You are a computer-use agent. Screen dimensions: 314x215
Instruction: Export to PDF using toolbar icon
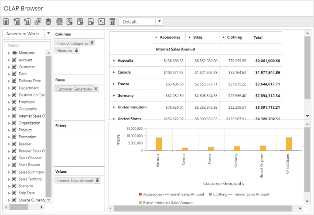(91, 22)
